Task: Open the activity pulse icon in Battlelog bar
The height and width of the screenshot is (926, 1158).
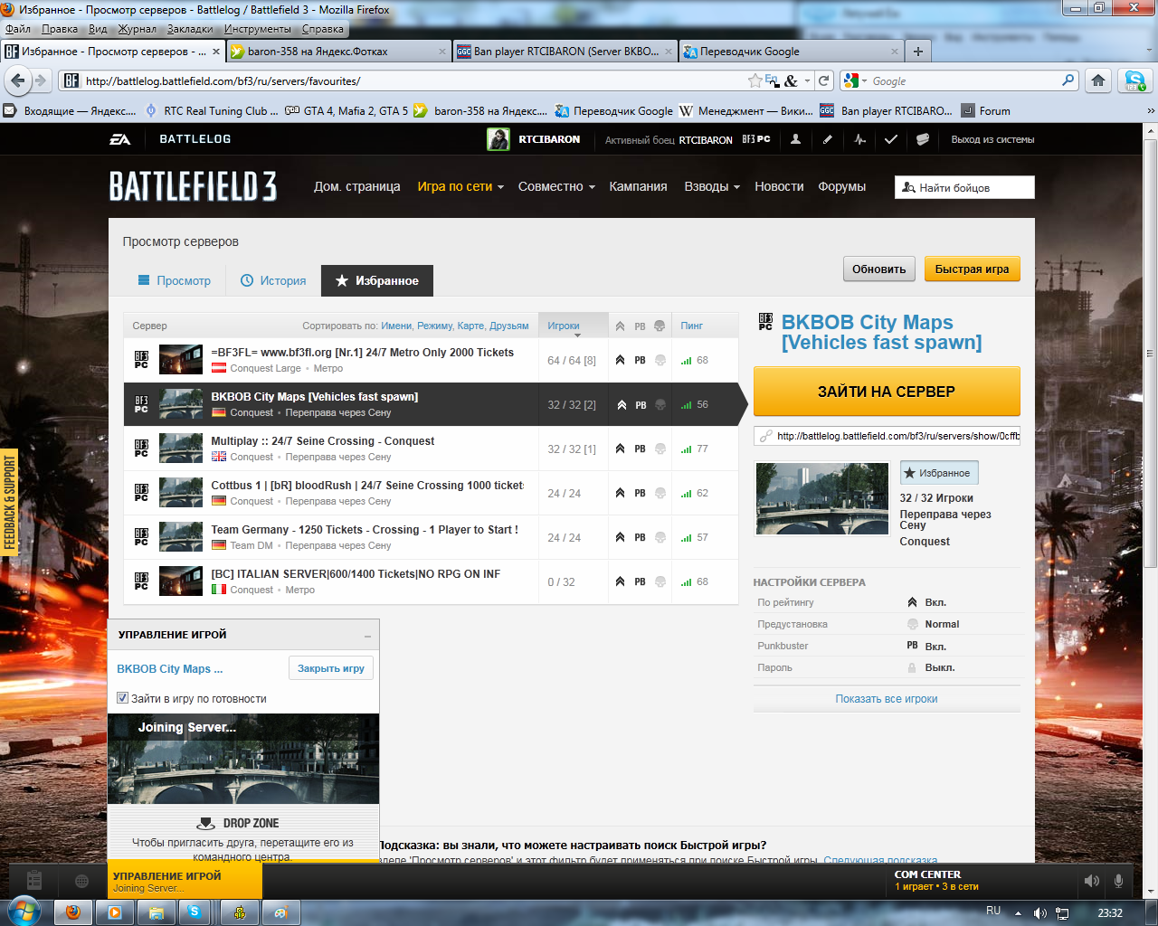Action: coord(859,139)
